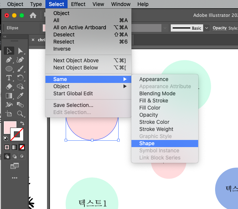Open the Window menu
Image resolution: width=238 pixels, height=209 pixels.
121,4
